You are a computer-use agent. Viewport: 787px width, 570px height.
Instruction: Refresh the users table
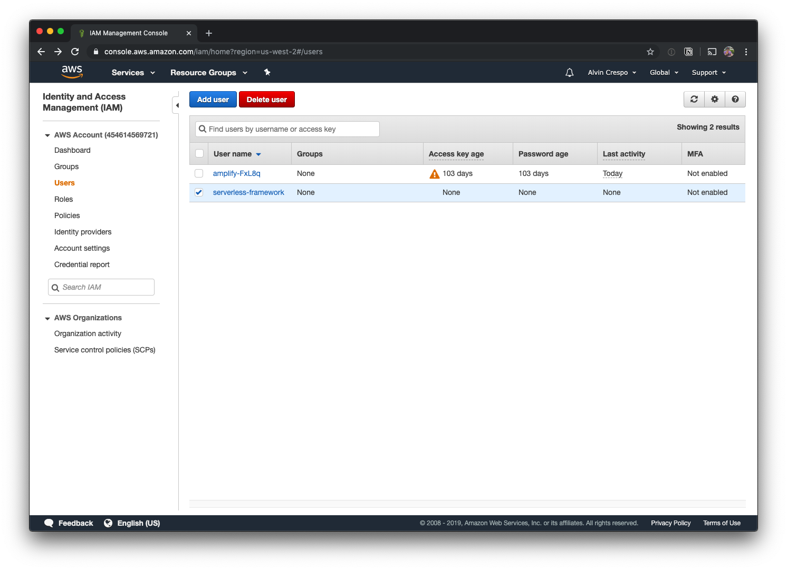tap(694, 100)
